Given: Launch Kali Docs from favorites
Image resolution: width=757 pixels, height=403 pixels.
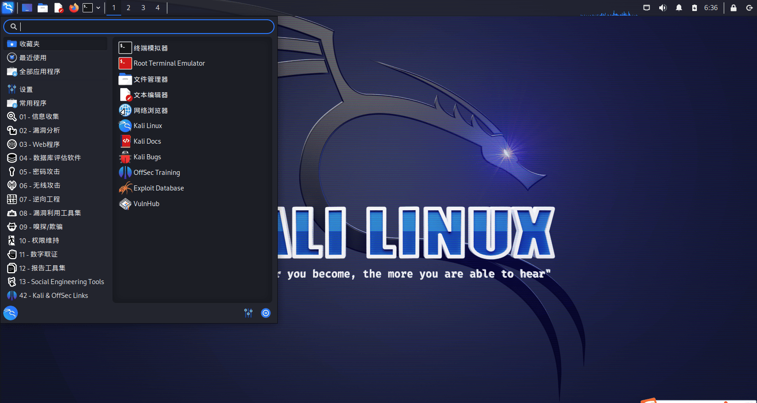Looking at the screenshot, I should [x=147, y=141].
